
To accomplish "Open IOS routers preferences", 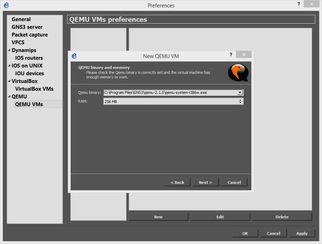I will (29, 58).
